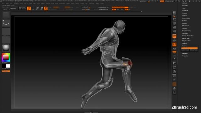201x113 pixels.
Task: Click the Move view icon on right shelf
Action: (174, 63)
